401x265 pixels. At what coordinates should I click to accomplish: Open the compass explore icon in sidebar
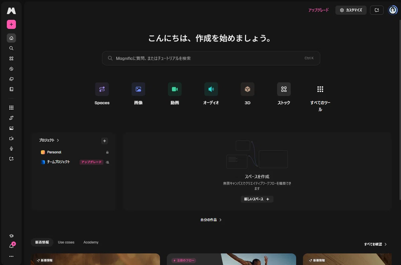(x=11, y=69)
